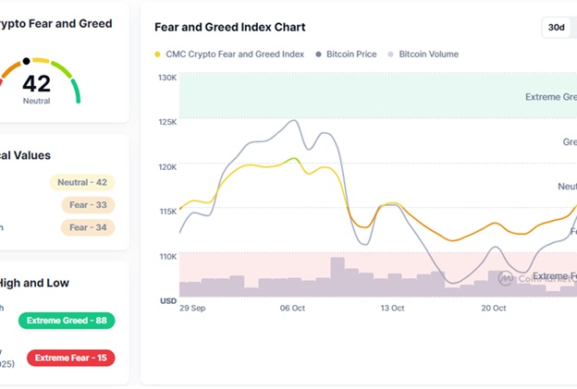Toggle the Bitcoin Price legend series
Image resolution: width=577 pixels, height=389 pixels.
point(346,55)
